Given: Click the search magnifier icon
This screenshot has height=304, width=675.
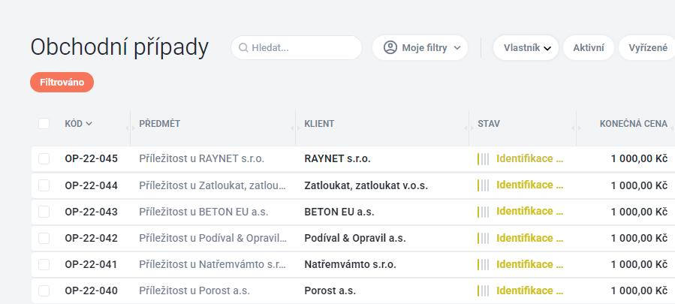Looking at the screenshot, I should coord(243,48).
